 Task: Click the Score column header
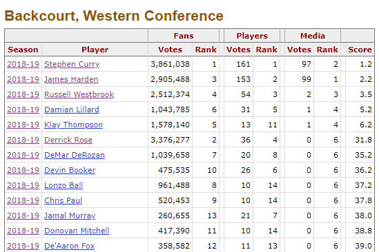click(360, 50)
